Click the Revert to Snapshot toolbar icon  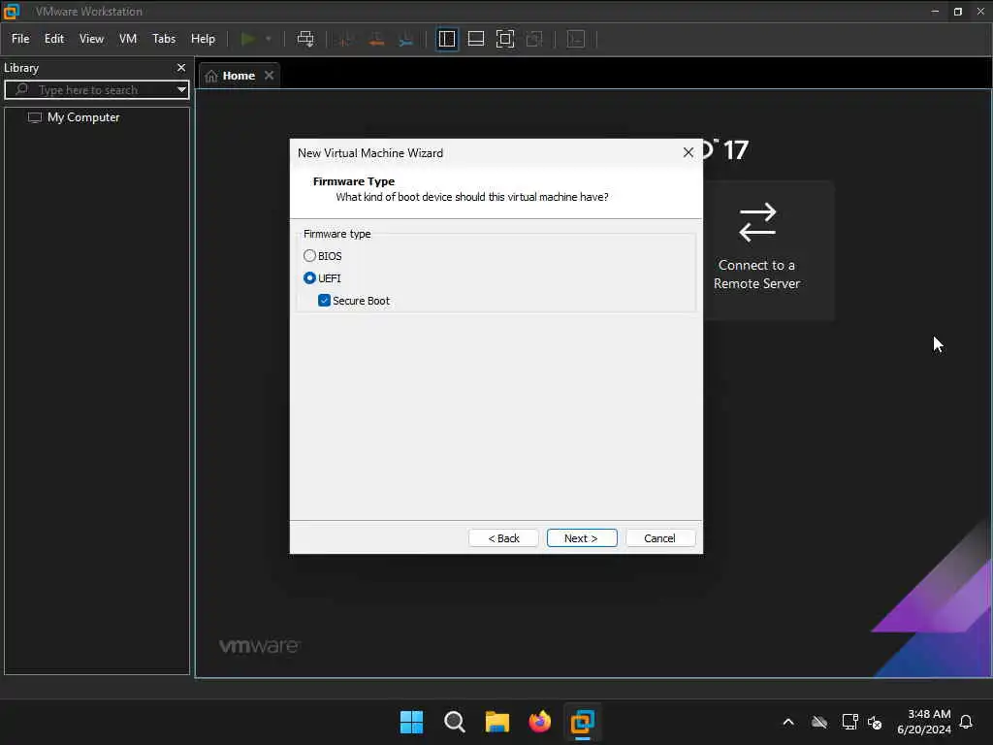pos(376,39)
